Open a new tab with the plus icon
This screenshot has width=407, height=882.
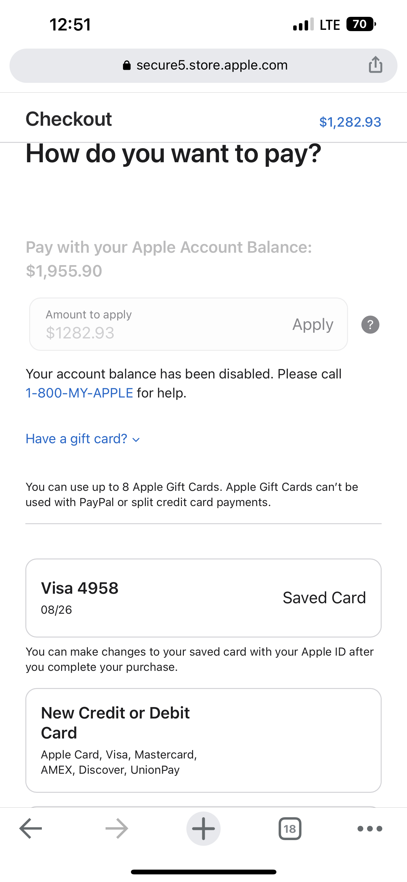pos(203,828)
